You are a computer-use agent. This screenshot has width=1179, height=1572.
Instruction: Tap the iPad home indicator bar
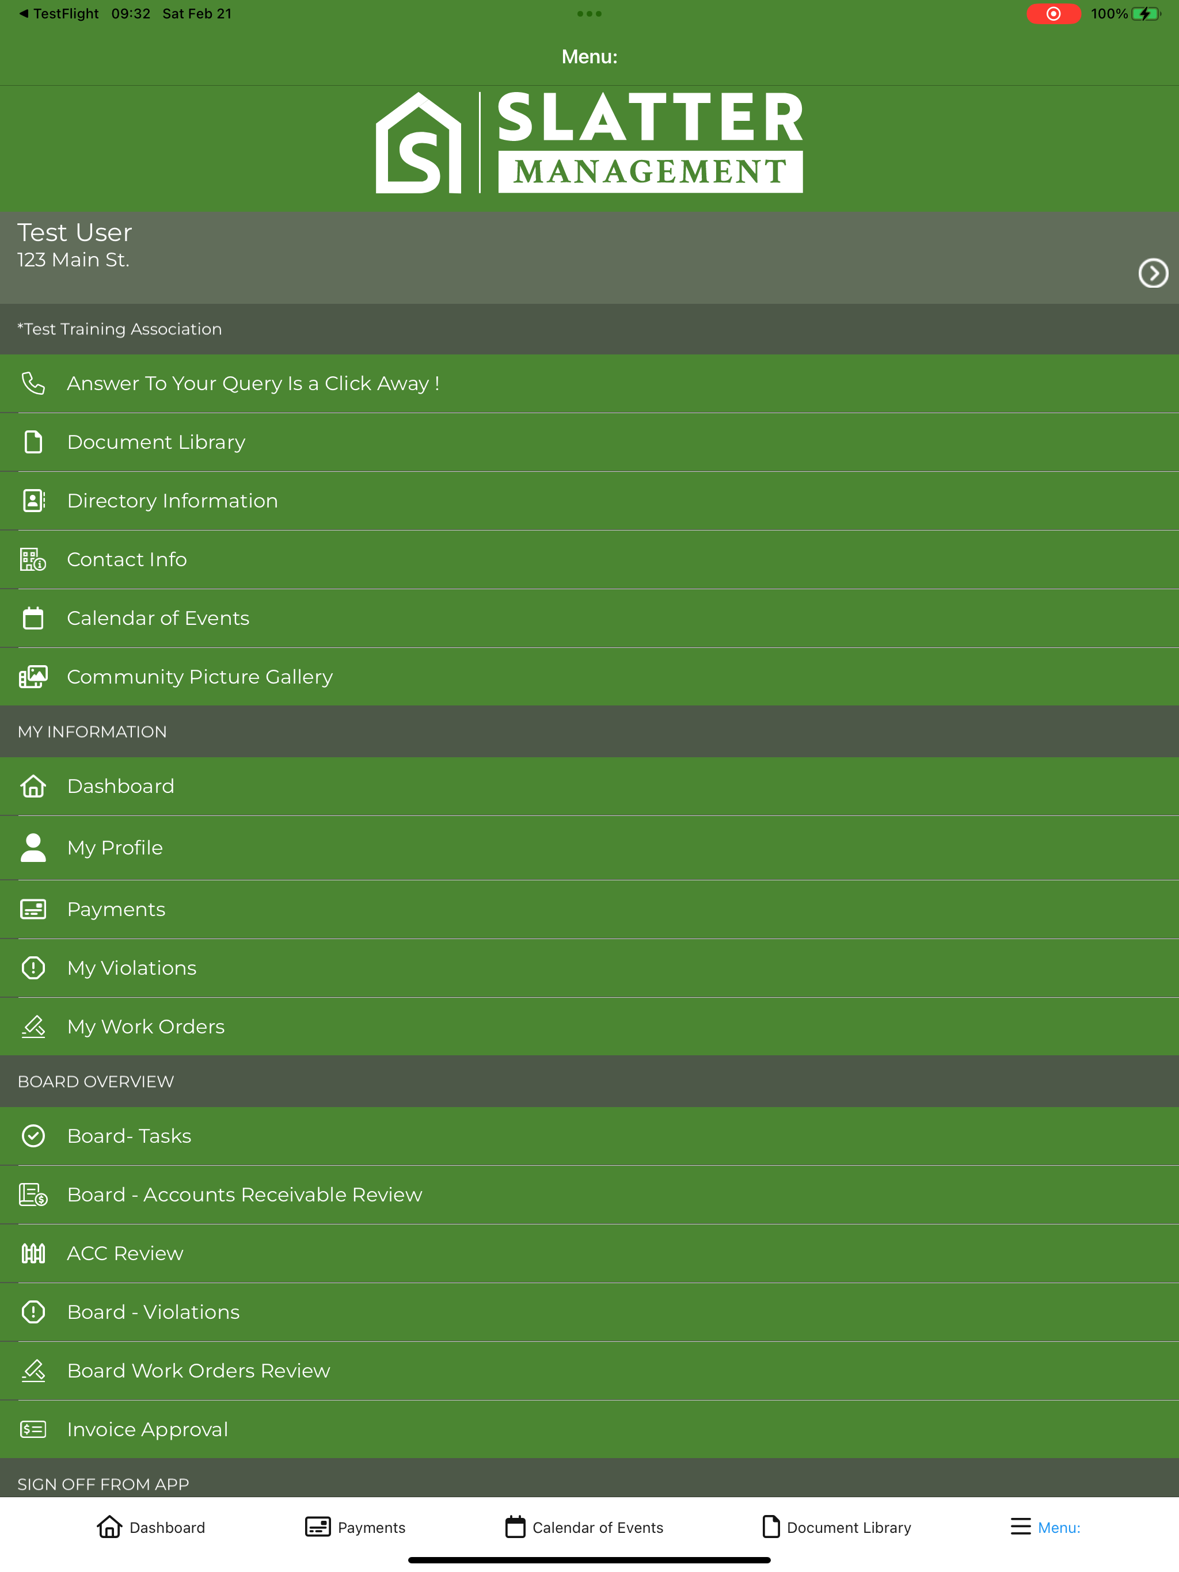tap(589, 1560)
